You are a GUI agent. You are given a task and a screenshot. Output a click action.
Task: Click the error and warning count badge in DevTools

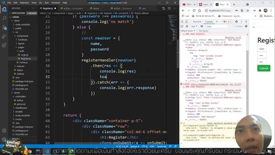point(227,22)
